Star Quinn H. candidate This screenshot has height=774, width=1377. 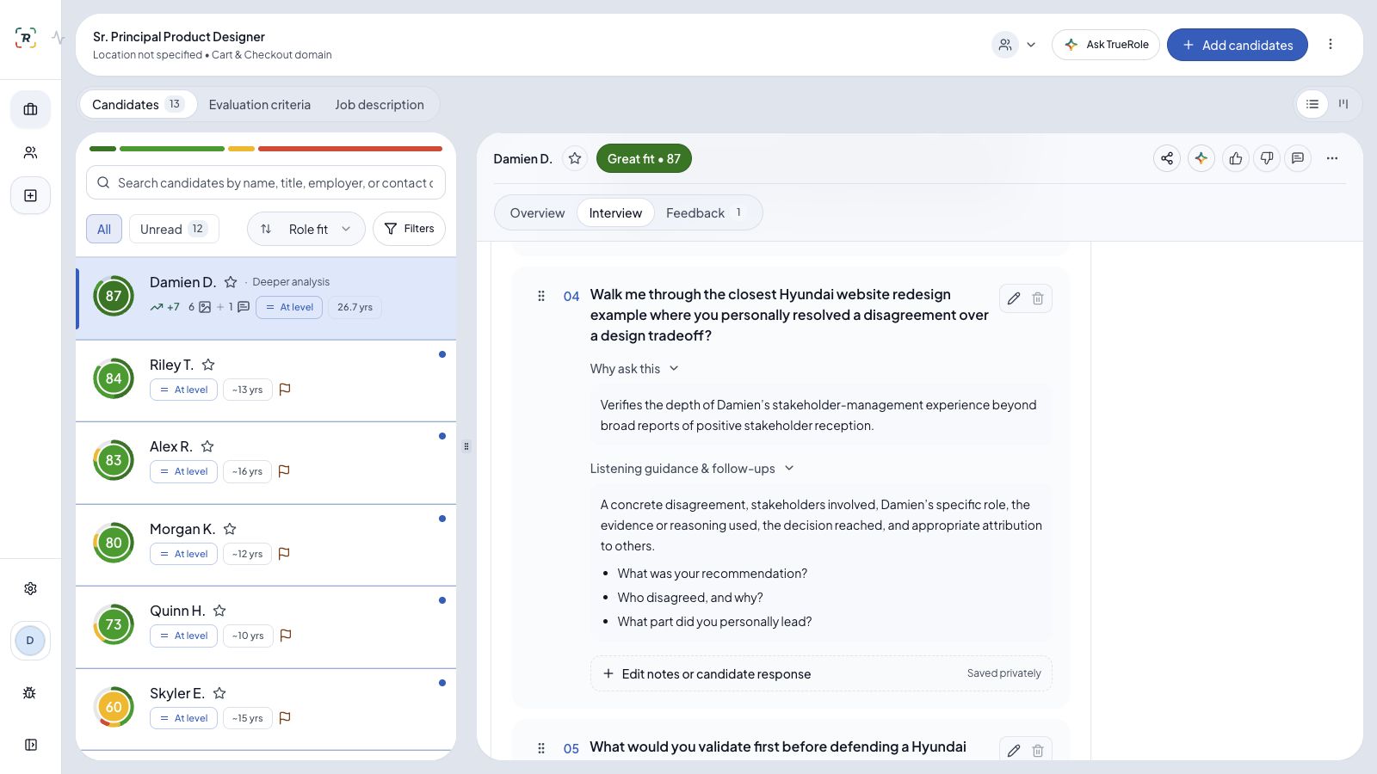219,611
